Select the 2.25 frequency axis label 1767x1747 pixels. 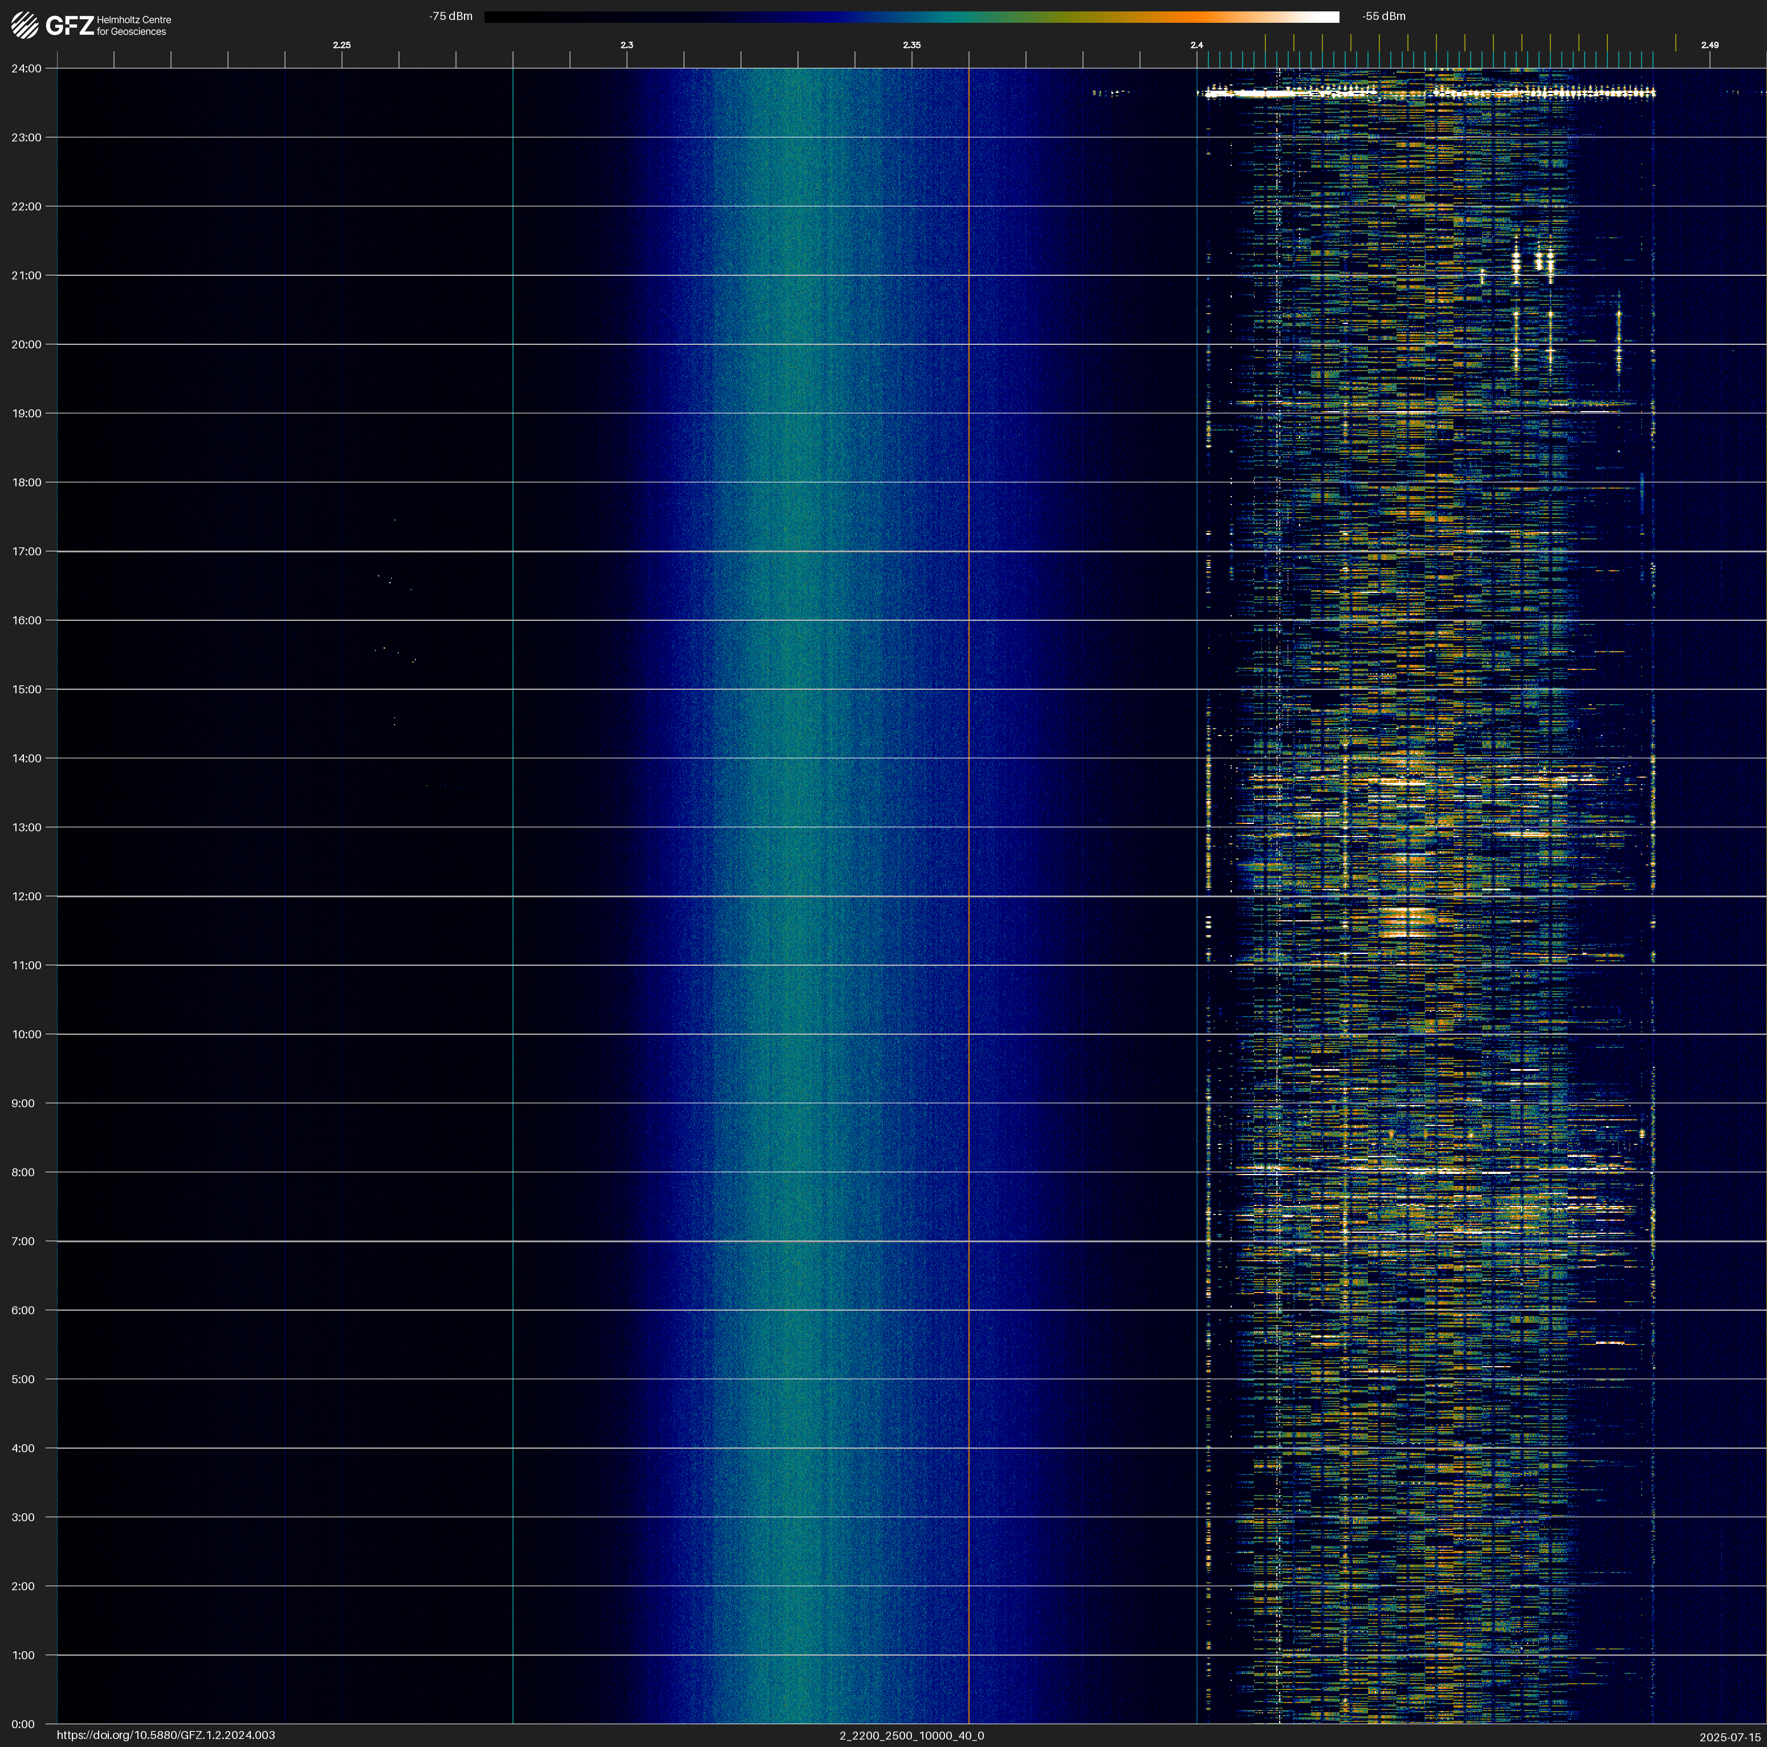tap(341, 45)
